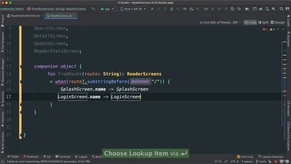Viewport: 291px width, 164px height.
Task: Open the Resource Manager side panel
Action: coord(2,72)
